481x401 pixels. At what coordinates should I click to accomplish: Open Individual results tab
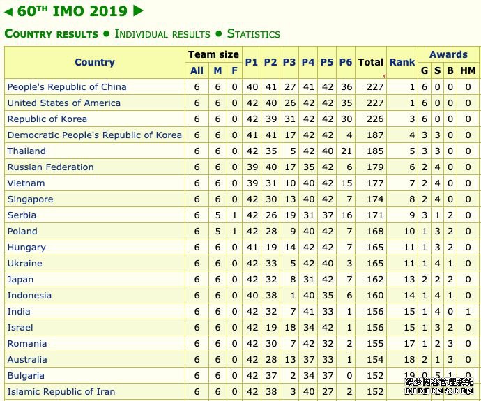162,33
